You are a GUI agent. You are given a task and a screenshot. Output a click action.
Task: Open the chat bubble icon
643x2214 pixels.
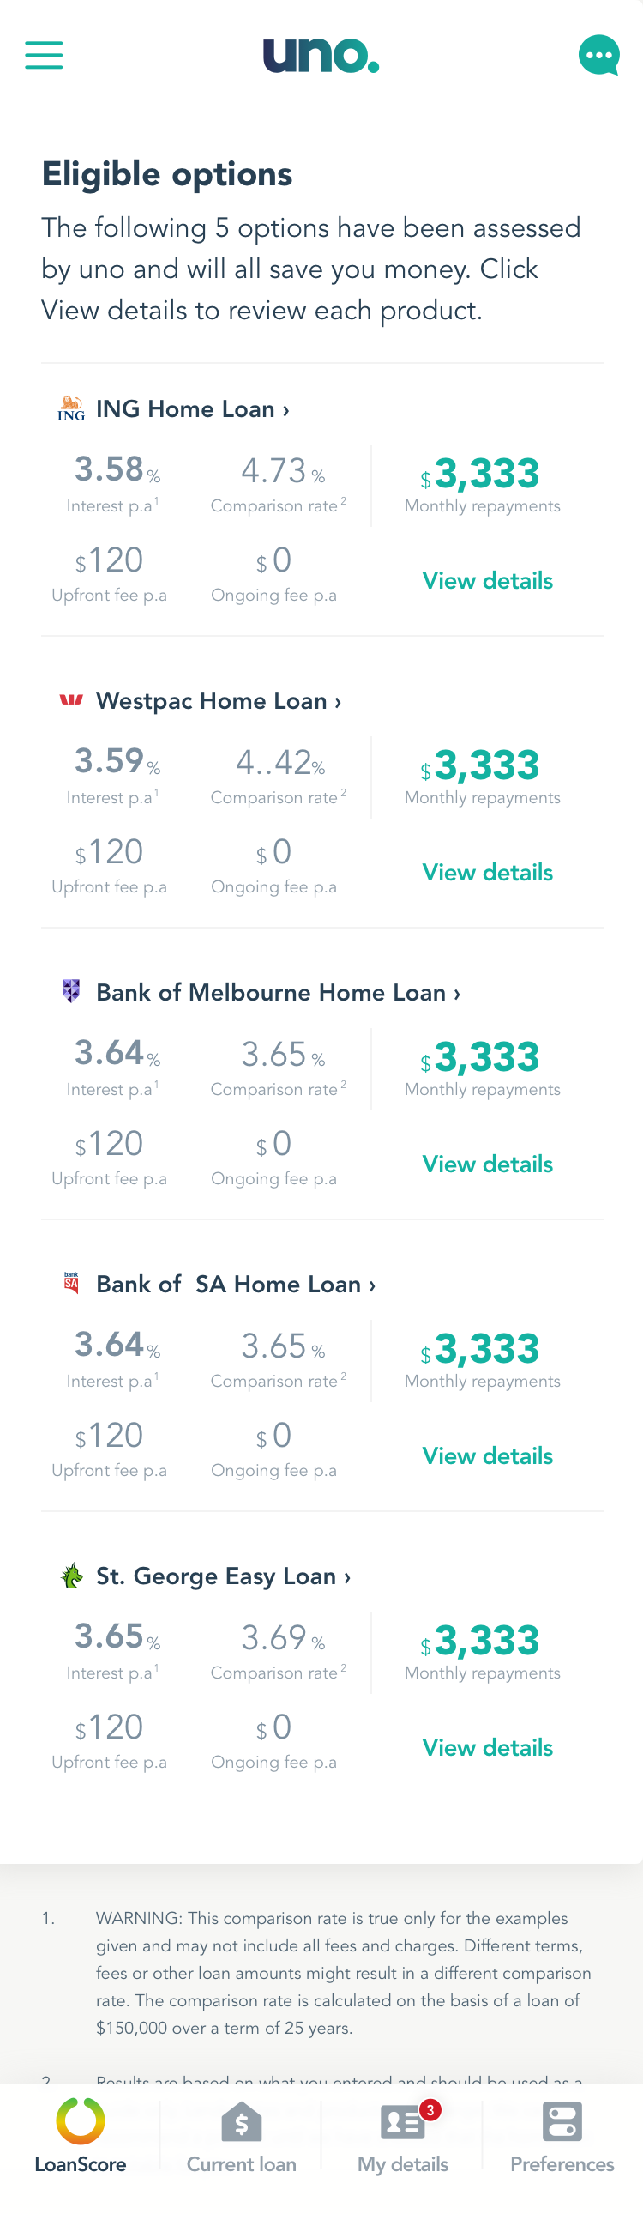pyautogui.click(x=599, y=55)
